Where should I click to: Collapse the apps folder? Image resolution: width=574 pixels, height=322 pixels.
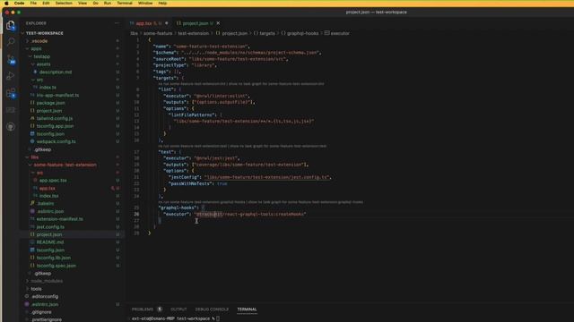(x=27, y=48)
